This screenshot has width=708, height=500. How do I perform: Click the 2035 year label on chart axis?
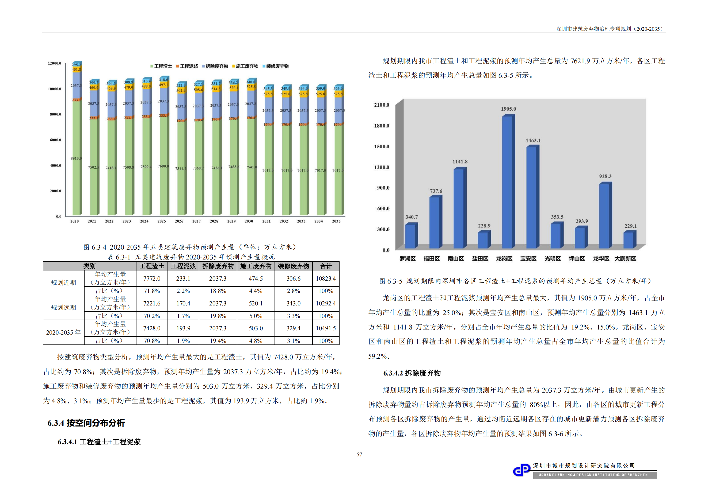(336, 221)
